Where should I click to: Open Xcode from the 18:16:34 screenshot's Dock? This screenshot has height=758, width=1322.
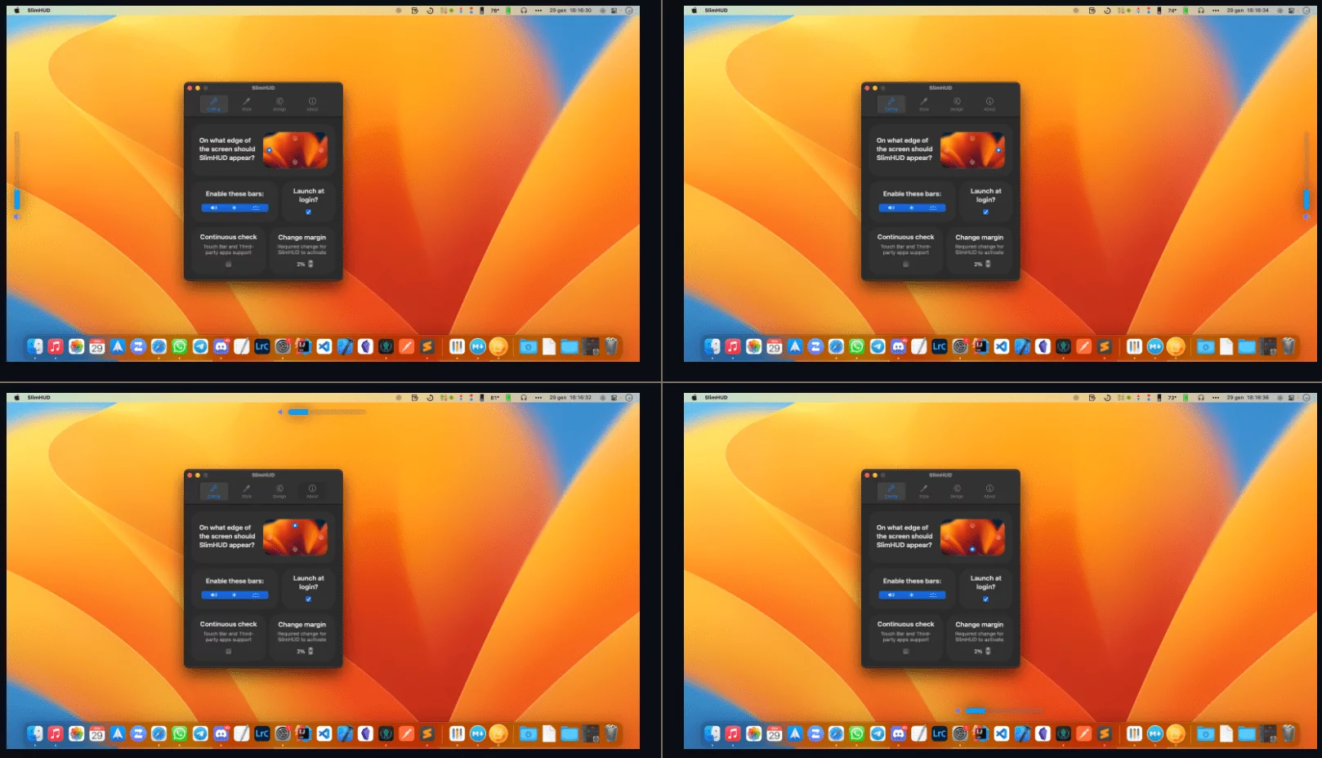1022,346
